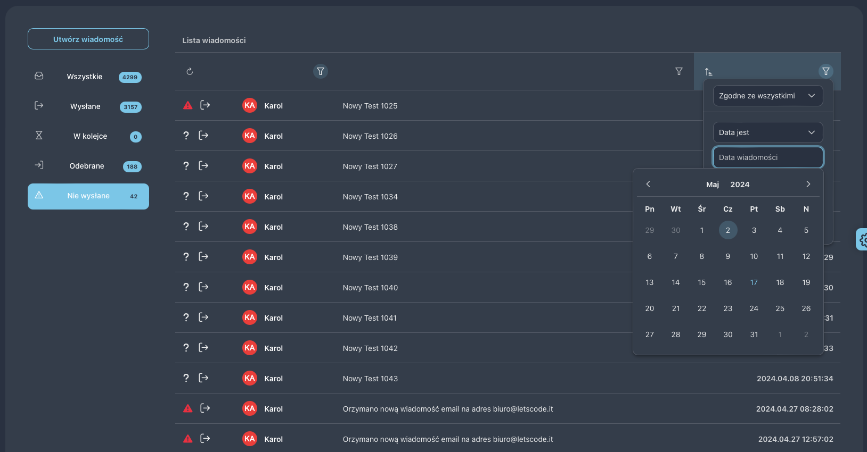
Task: Click the red warning icon on Nowy Test 1025
Action: click(x=188, y=105)
